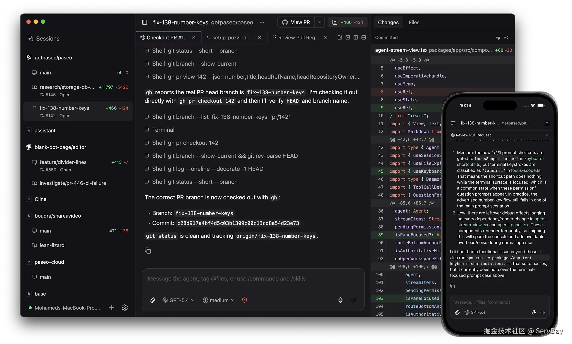Add new session with plus icon

coord(111,307)
